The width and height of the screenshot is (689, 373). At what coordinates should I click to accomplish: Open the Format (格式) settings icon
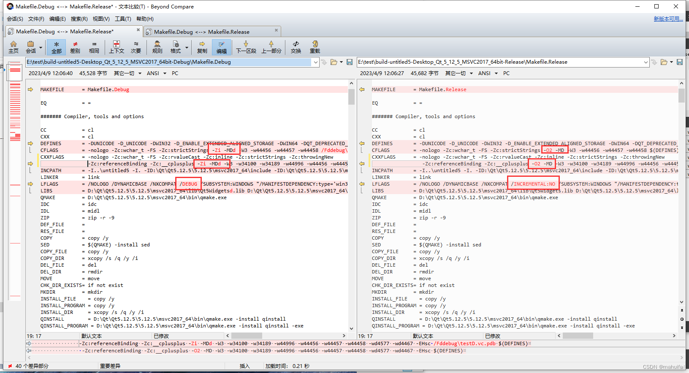pyautogui.click(x=176, y=47)
